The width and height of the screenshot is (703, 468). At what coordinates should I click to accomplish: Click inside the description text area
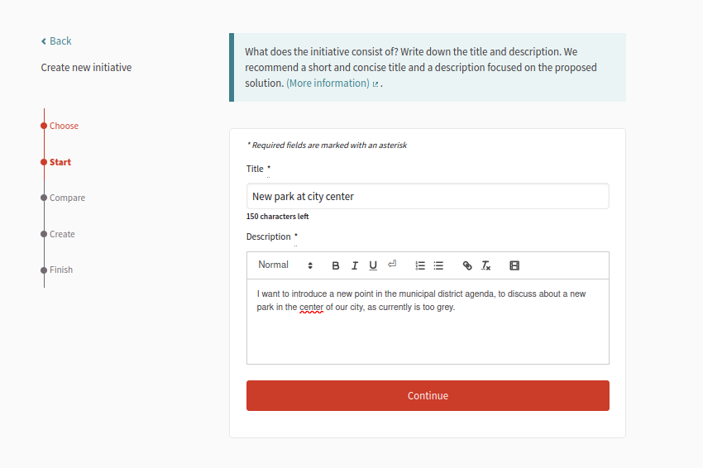[428, 322]
